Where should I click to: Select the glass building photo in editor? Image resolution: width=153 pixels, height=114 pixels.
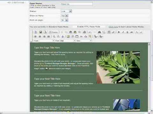(x=127, y=105)
